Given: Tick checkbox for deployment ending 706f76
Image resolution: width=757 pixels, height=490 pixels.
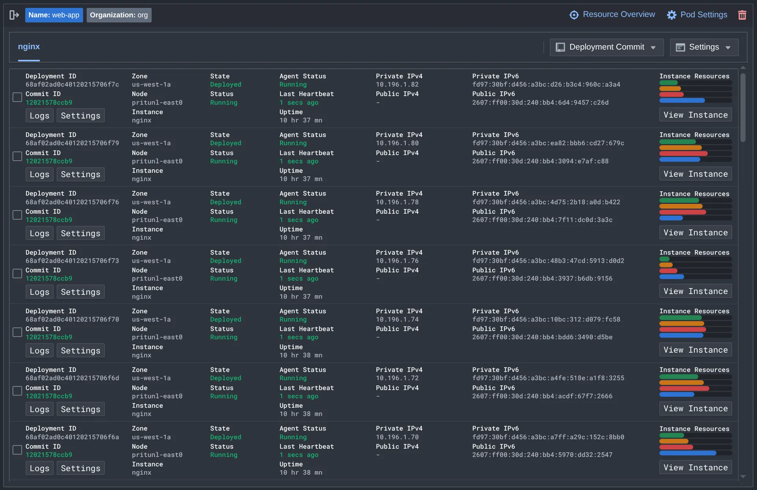Looking at the screenshot, I should click(17, 215).
